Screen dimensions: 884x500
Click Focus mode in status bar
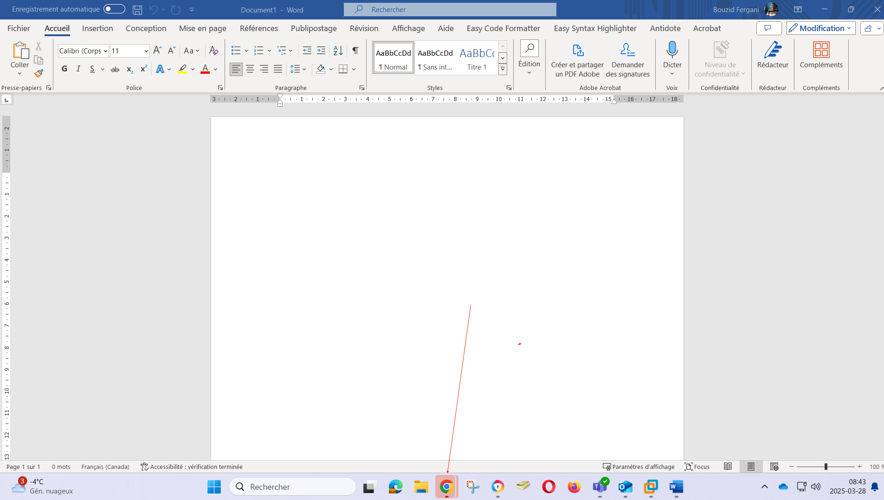point(697,467)
